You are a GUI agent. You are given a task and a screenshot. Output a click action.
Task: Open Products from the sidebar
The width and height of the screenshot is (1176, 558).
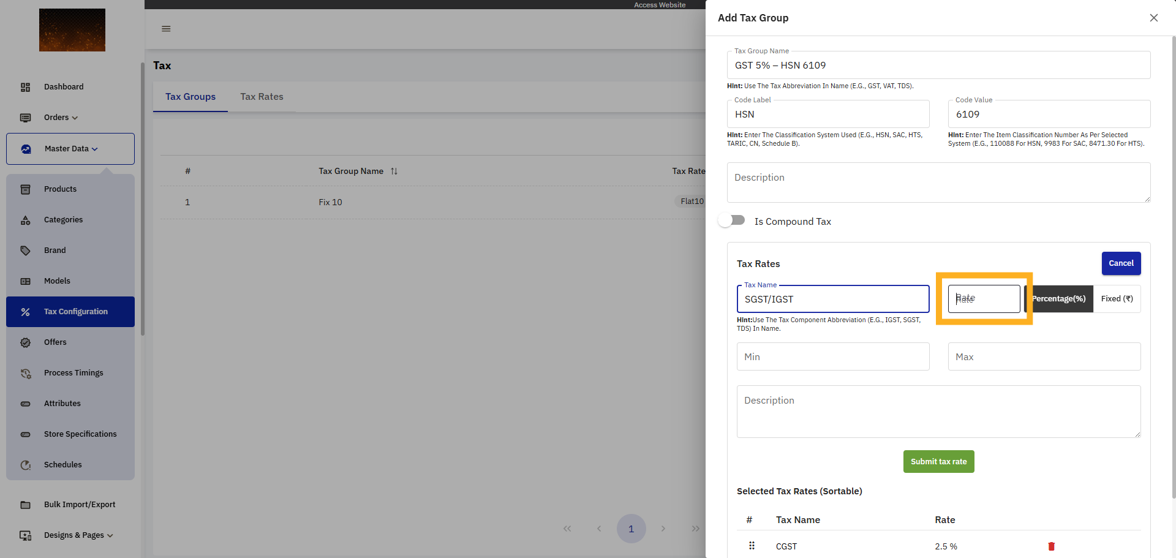(60, 189)
